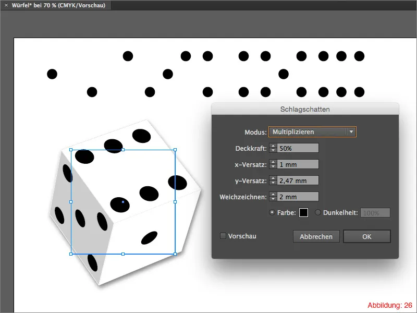Screen dimensions: 417x313
Task: Click the bottom-right selection handle on the dice
Action: [175, 254]
